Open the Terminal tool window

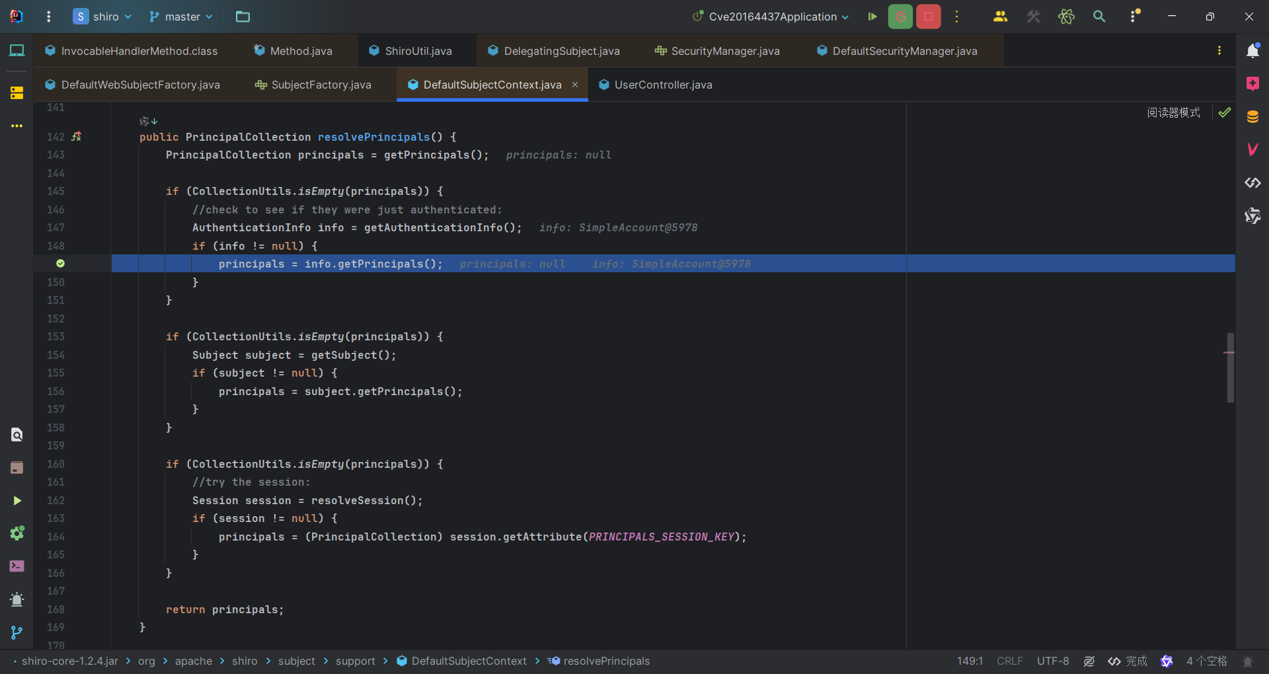point(17,566)
